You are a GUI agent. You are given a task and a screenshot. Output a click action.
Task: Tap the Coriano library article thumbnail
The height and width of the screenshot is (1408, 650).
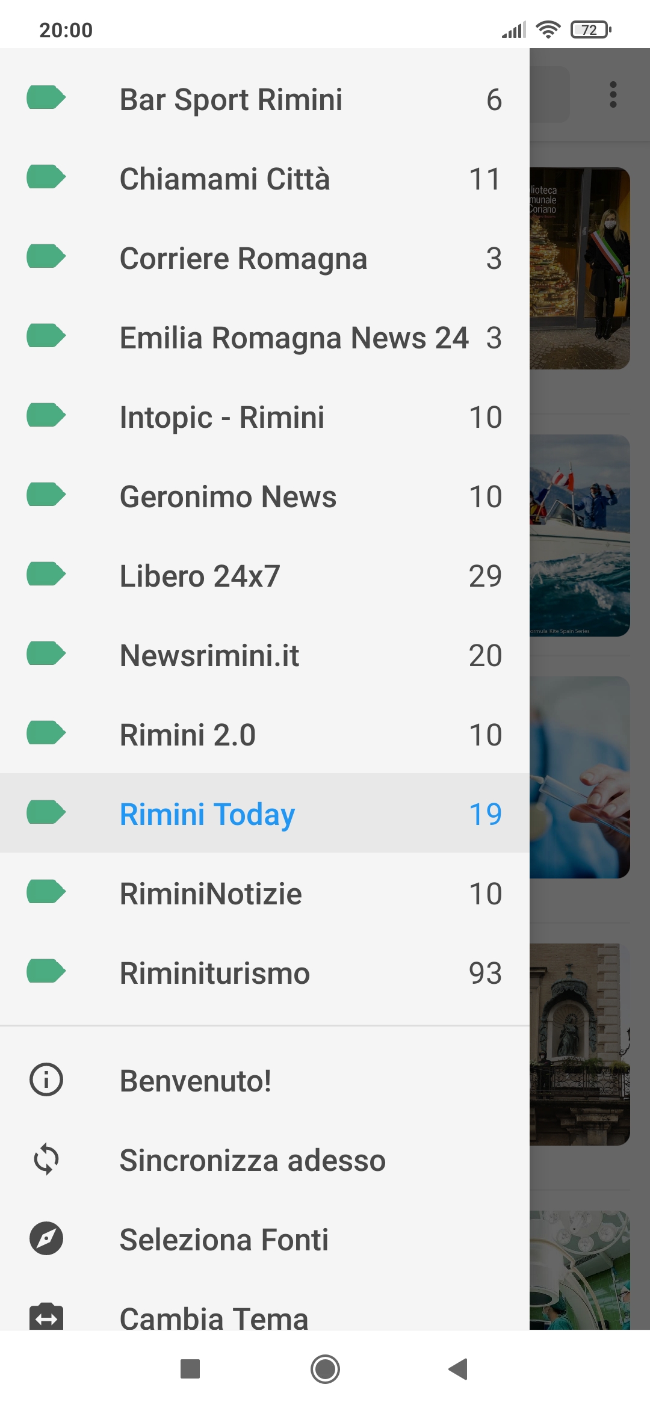(x=580, y=268)
